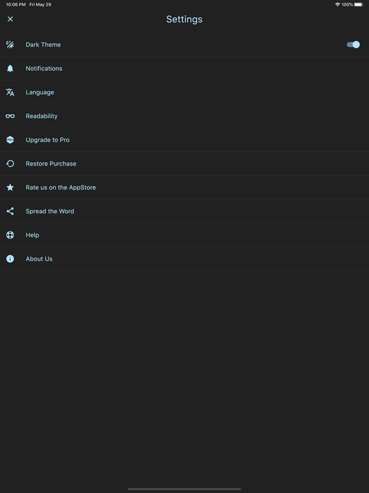The height and width of the screenshot is (493, 369).
Task: Tap the Help lifebuoy icon
Action: [10, 235]
